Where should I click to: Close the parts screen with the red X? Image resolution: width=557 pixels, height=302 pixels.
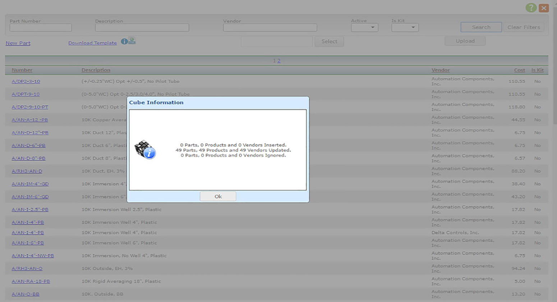point(544,8)
